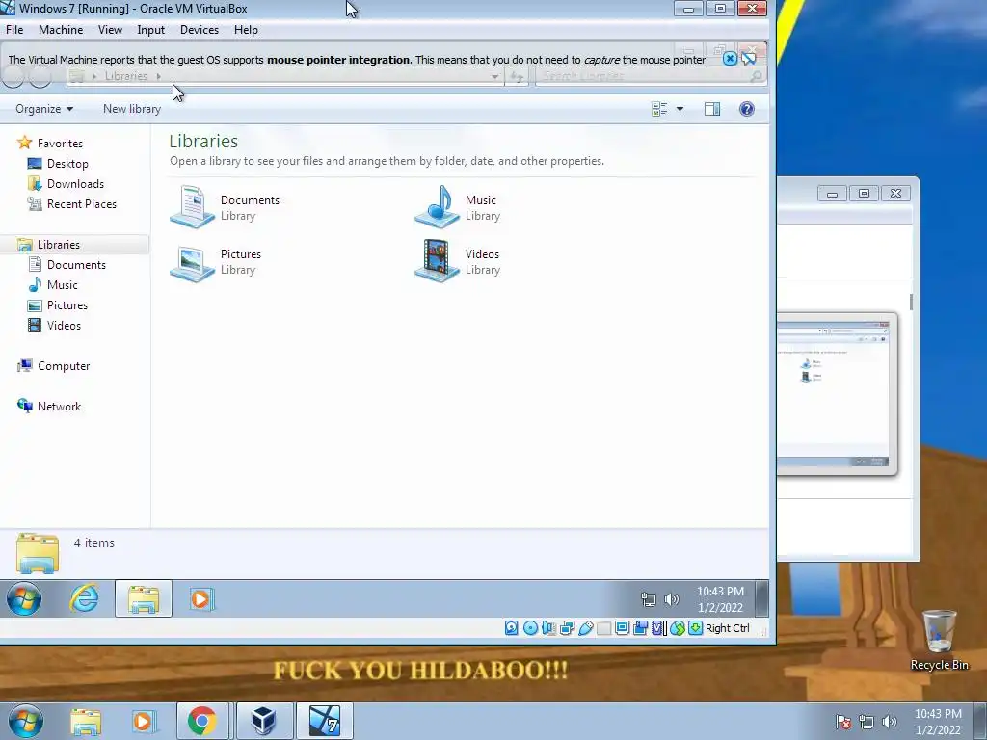Click the New library button
987x740 pixels.
coord(132,109)
